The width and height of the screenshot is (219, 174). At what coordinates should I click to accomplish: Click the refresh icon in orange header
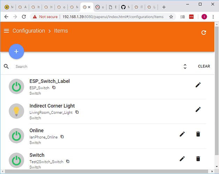204,32
